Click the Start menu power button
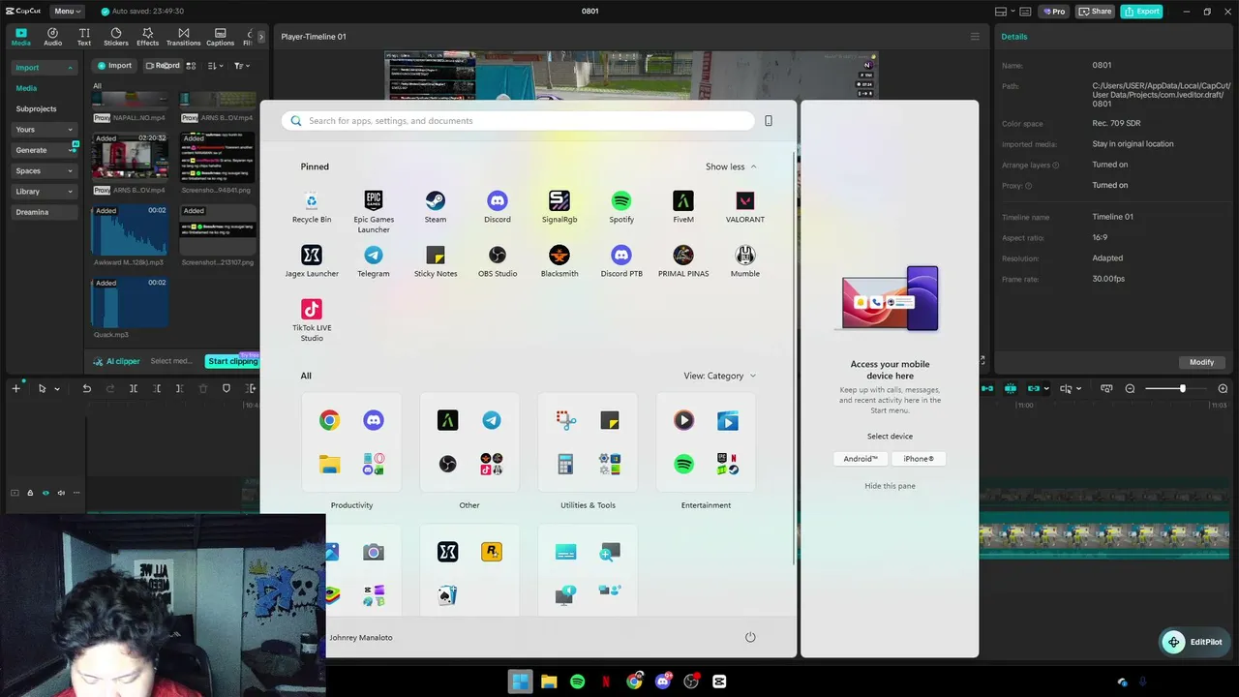Screen dimensions: 1239x697 [750, 637]
